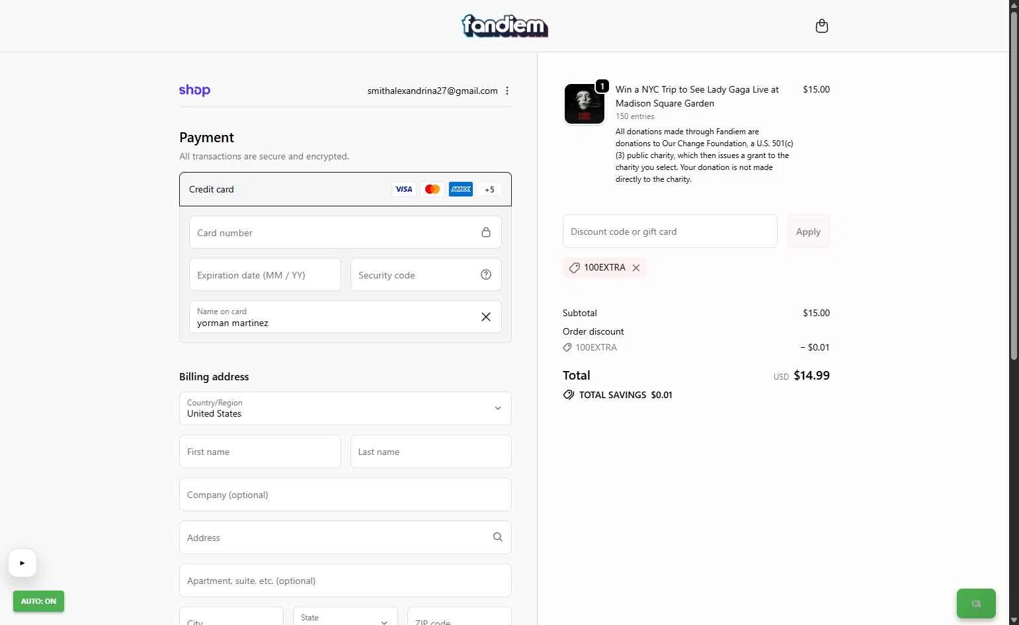Focus the Company (optional) field
Screen dimensions: 1019x625
coord(345,494)
